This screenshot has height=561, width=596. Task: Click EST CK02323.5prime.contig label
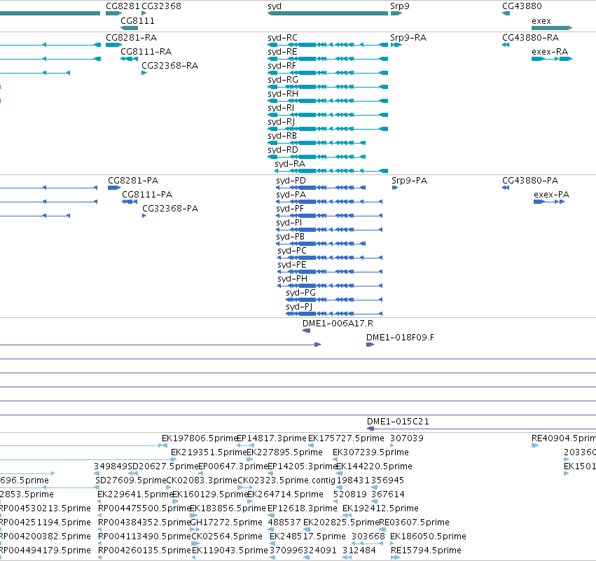click(286, 480)
